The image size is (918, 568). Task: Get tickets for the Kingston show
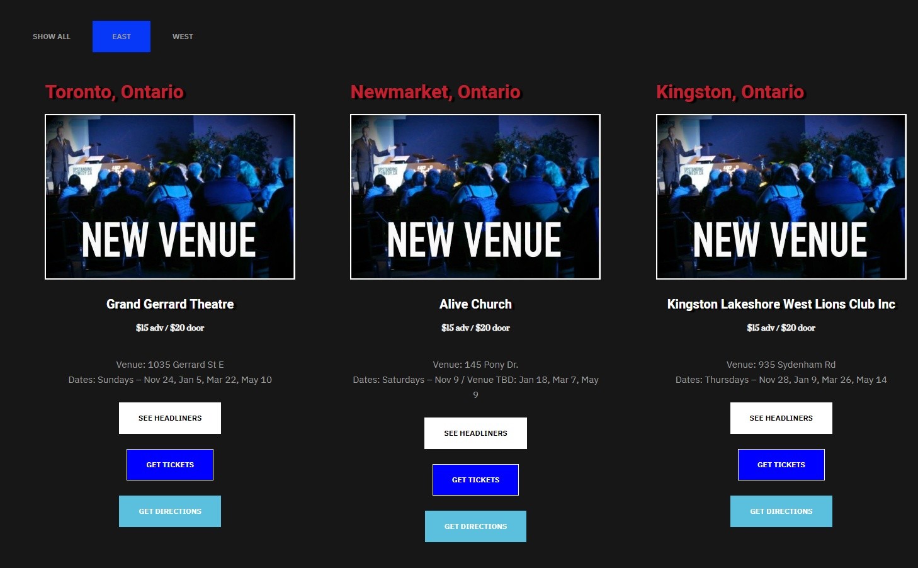click(x=781, y=465)
